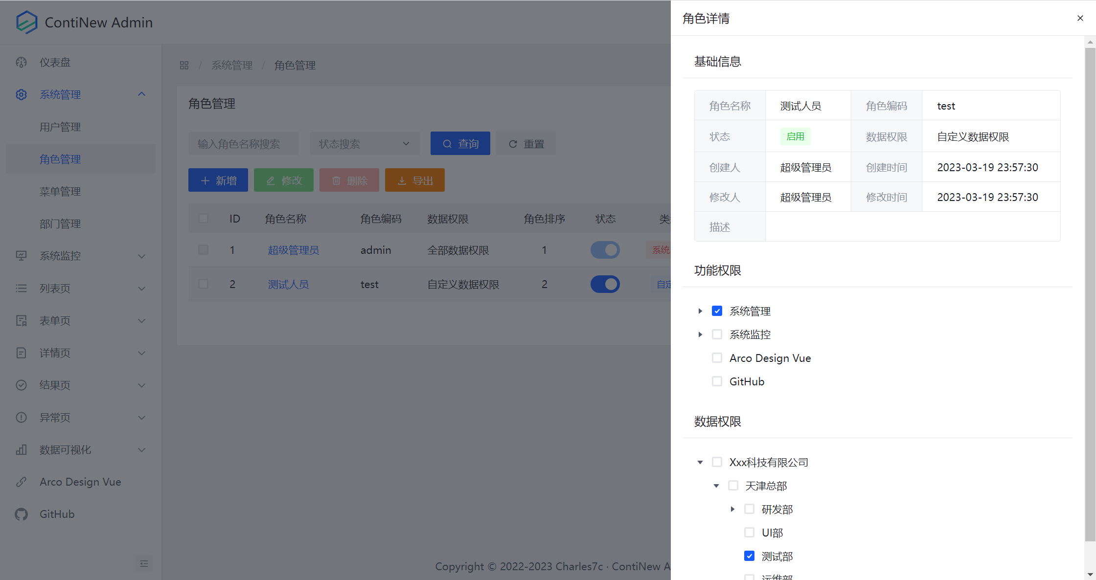Collapse 系统管理 sidebar menu chevron

pyautogui.click(x=142, y=94)
